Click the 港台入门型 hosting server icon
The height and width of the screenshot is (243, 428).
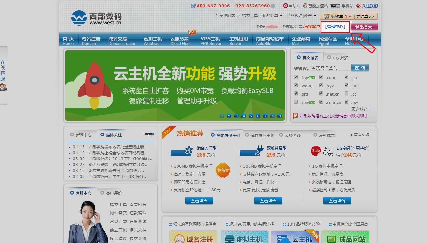pyautogui.click(x=182, y=151)
